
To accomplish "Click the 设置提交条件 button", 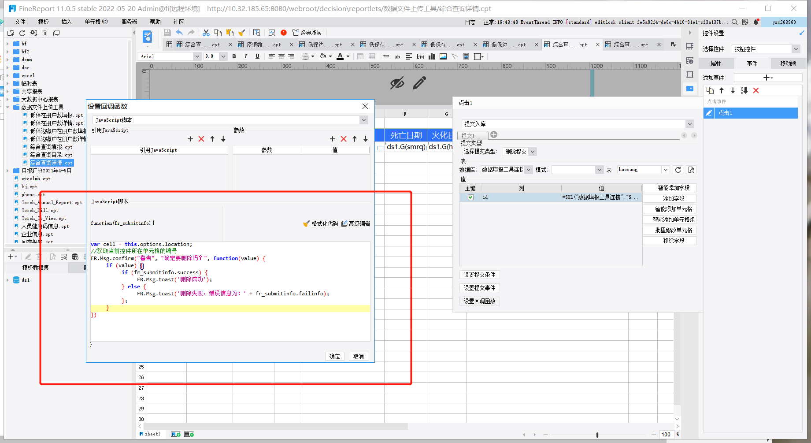I will pyautogui.click(x=479, y=275).
